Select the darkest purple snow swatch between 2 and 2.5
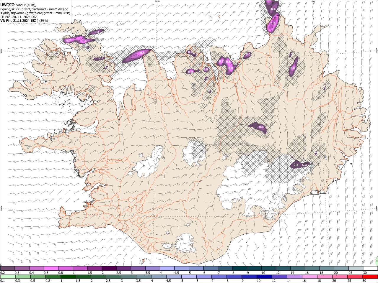The height and width of the screenshot is (283, 378). [x=109, y=269]
